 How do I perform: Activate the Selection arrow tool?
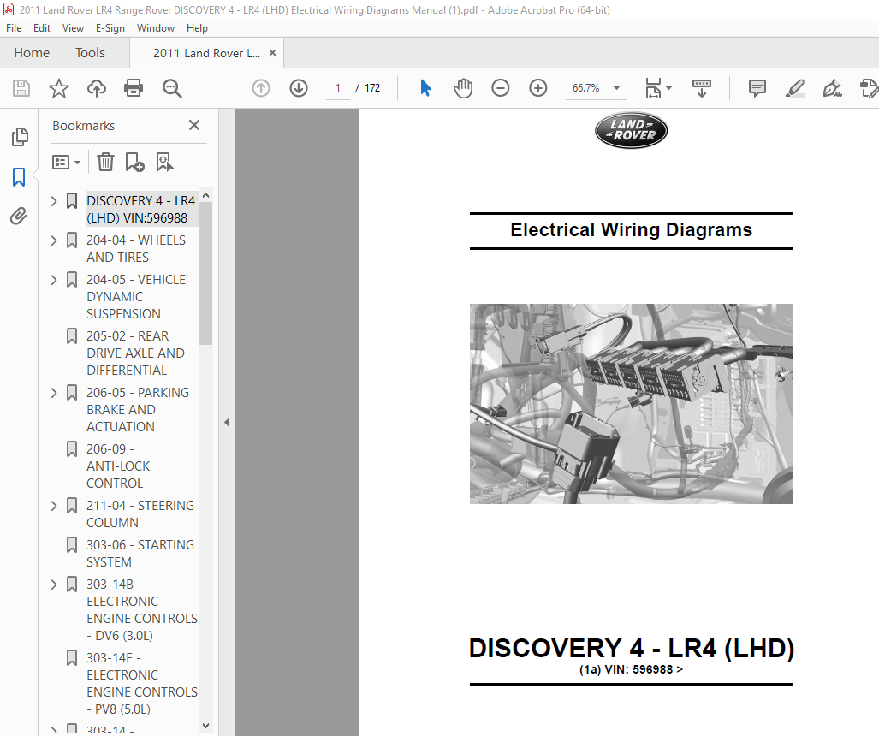click(426, 88)
